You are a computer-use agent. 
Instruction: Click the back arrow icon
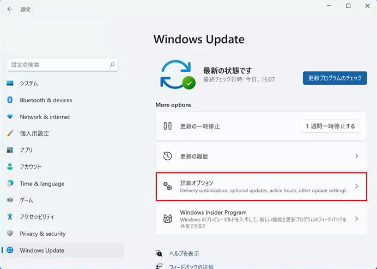click(10, 9)
